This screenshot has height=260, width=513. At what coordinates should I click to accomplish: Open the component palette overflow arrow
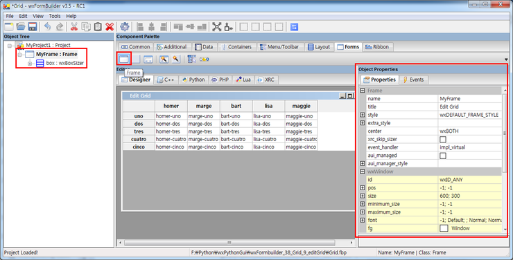click(506, 59)
